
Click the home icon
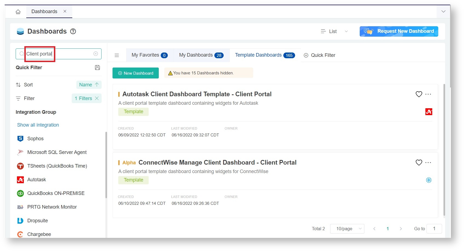coord(18,11)
